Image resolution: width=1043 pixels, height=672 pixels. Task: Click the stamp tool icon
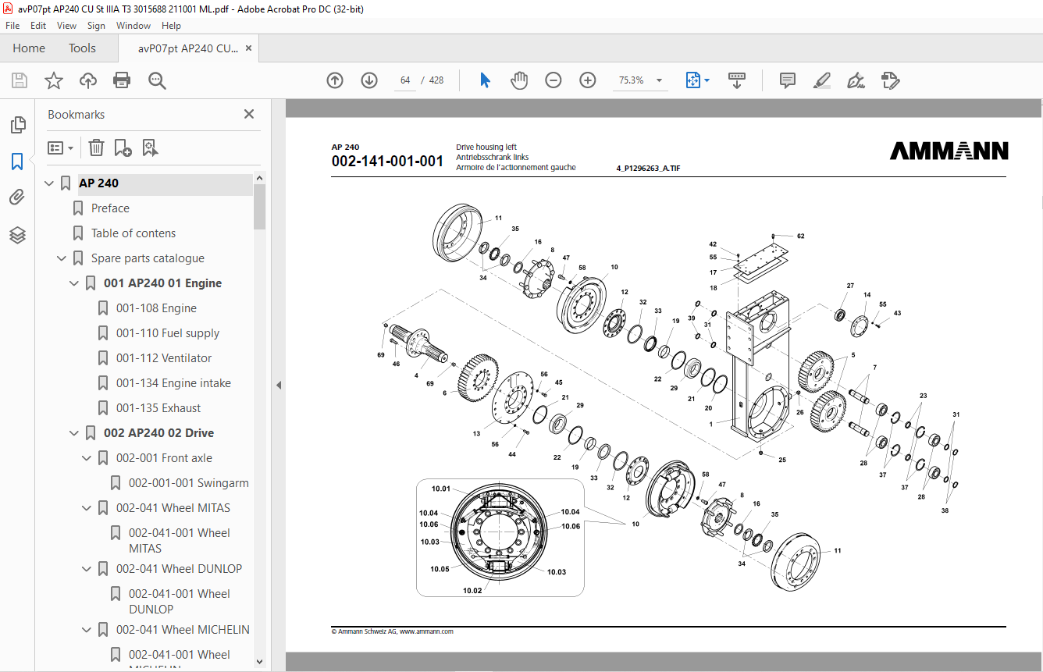pos(890,80)
